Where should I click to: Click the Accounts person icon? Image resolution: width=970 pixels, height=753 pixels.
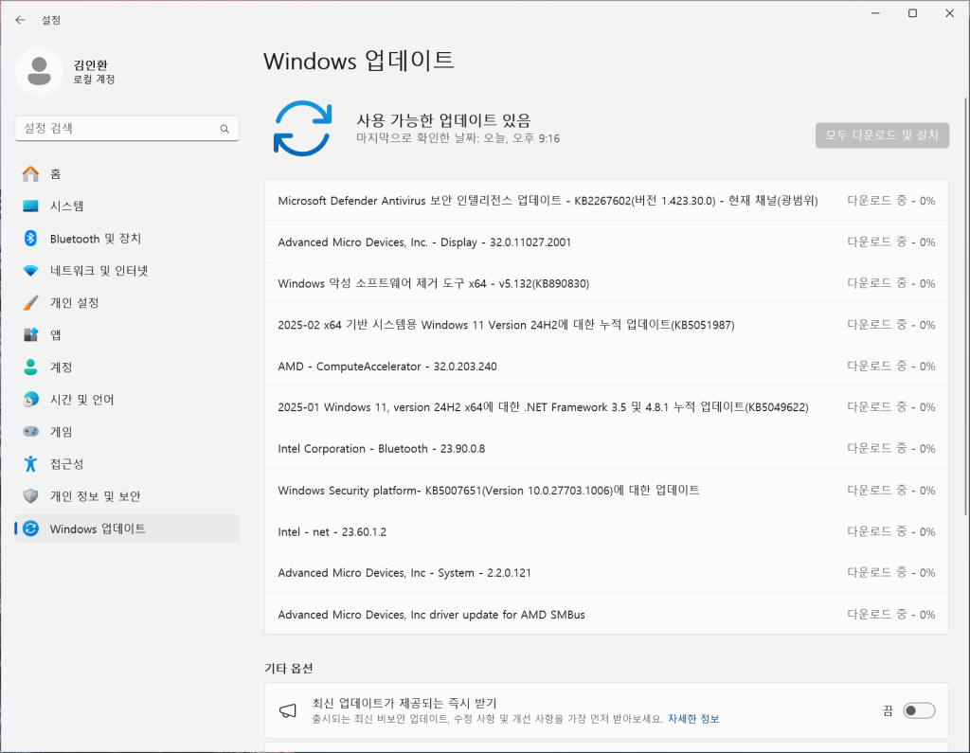pos(30,367)
